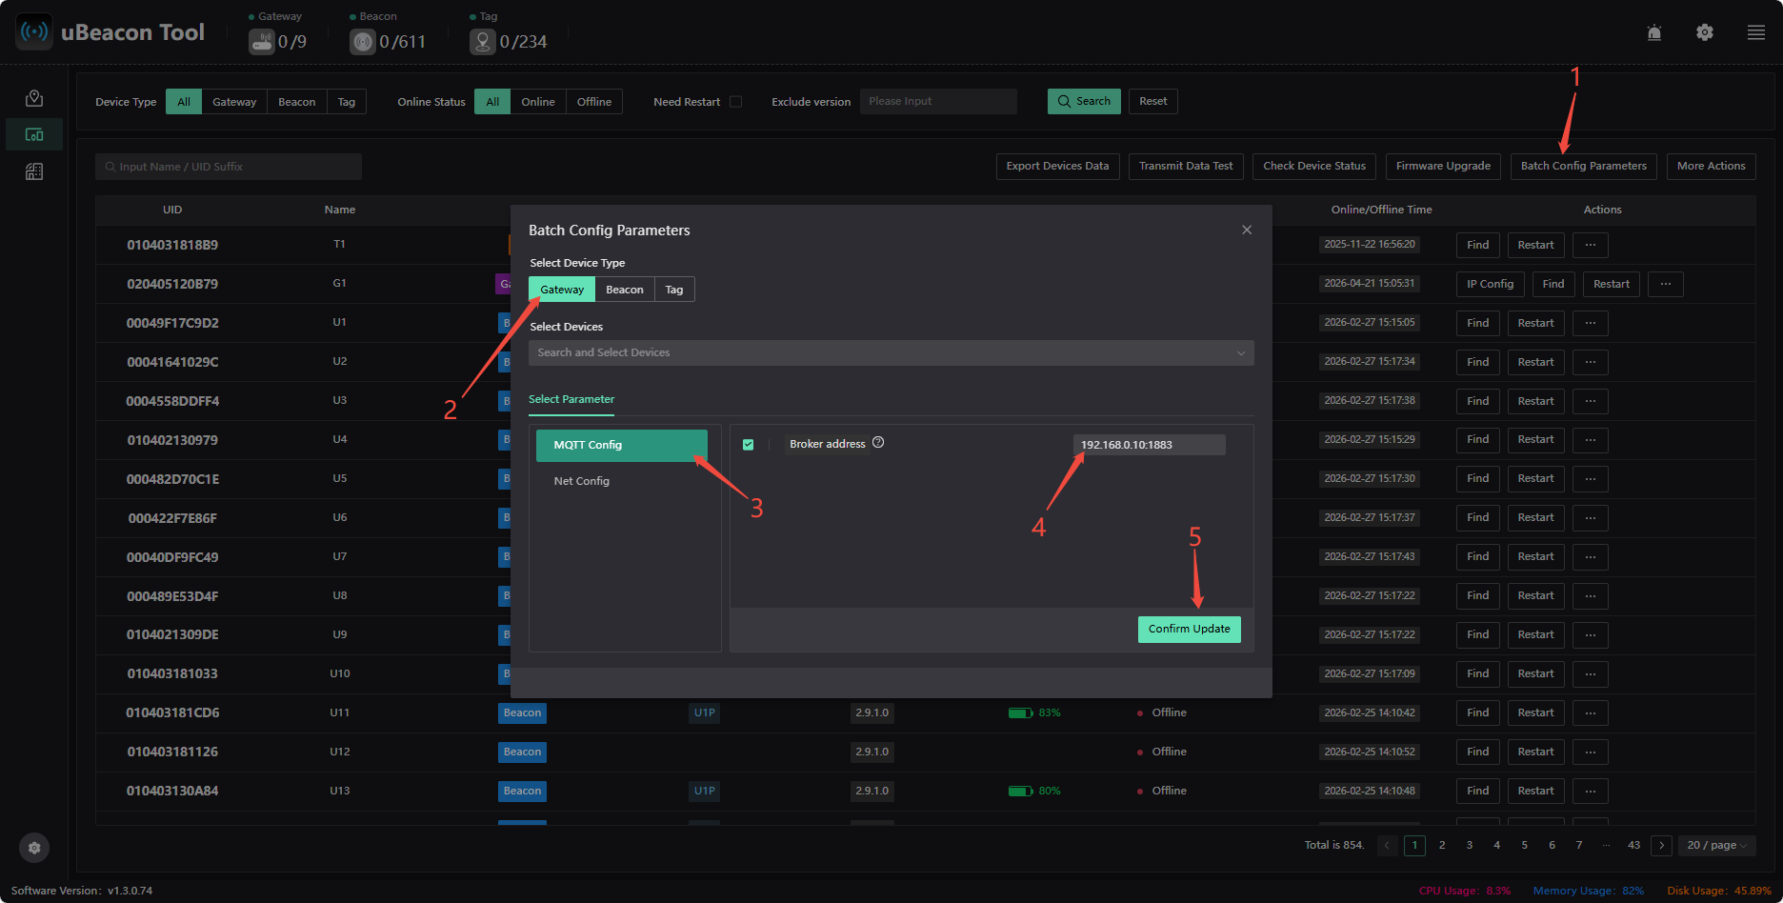Open settings gear in top bar
This screenshot has height=903, width=1783.
tap(1705, 32)
